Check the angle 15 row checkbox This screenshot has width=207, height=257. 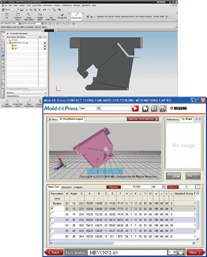[52, 214]
